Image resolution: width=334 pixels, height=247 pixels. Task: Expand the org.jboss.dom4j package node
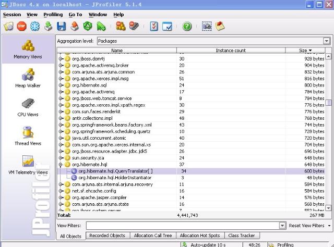(x=61, y=59)
